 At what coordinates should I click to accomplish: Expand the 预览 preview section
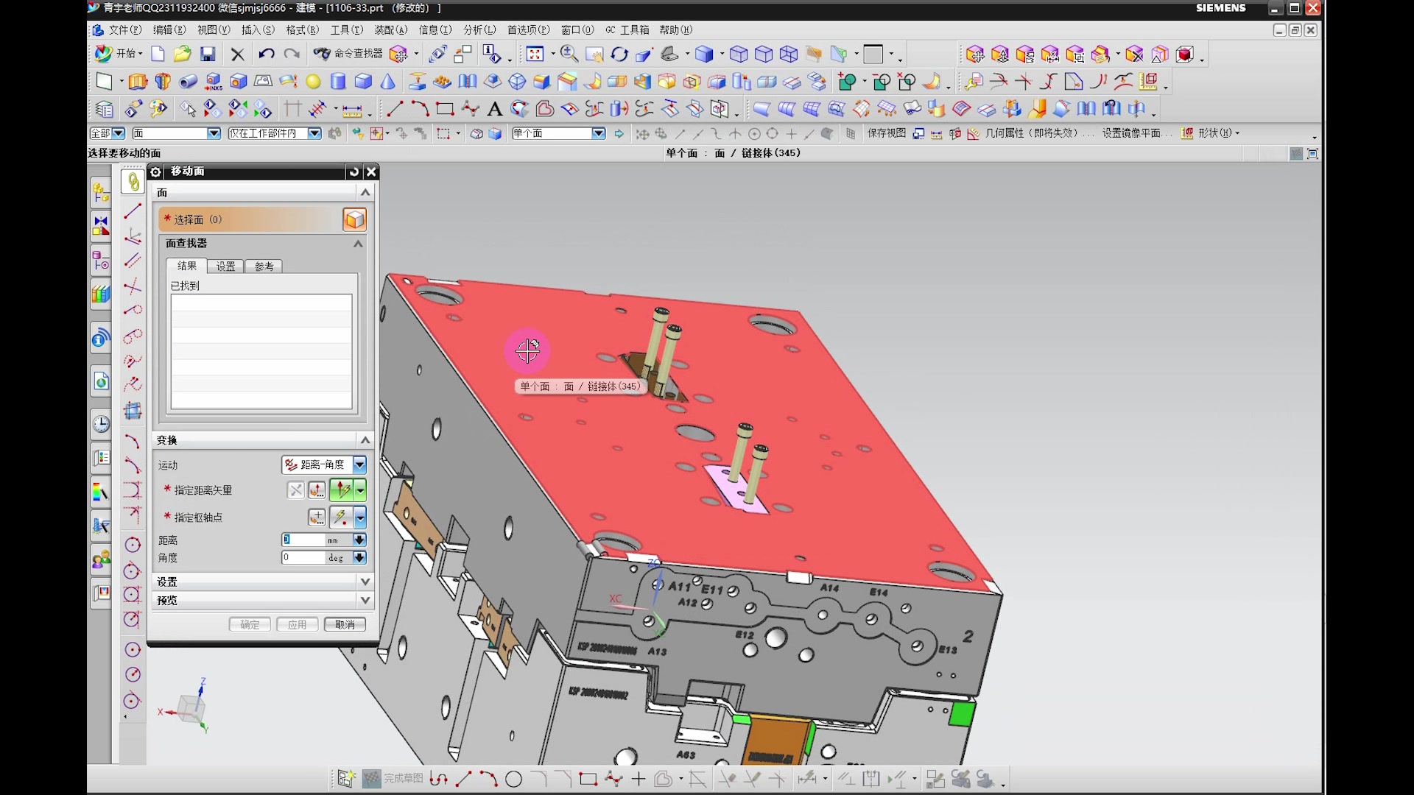coord(365,601)
